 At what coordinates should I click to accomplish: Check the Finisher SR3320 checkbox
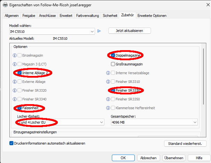click(19, 90)
